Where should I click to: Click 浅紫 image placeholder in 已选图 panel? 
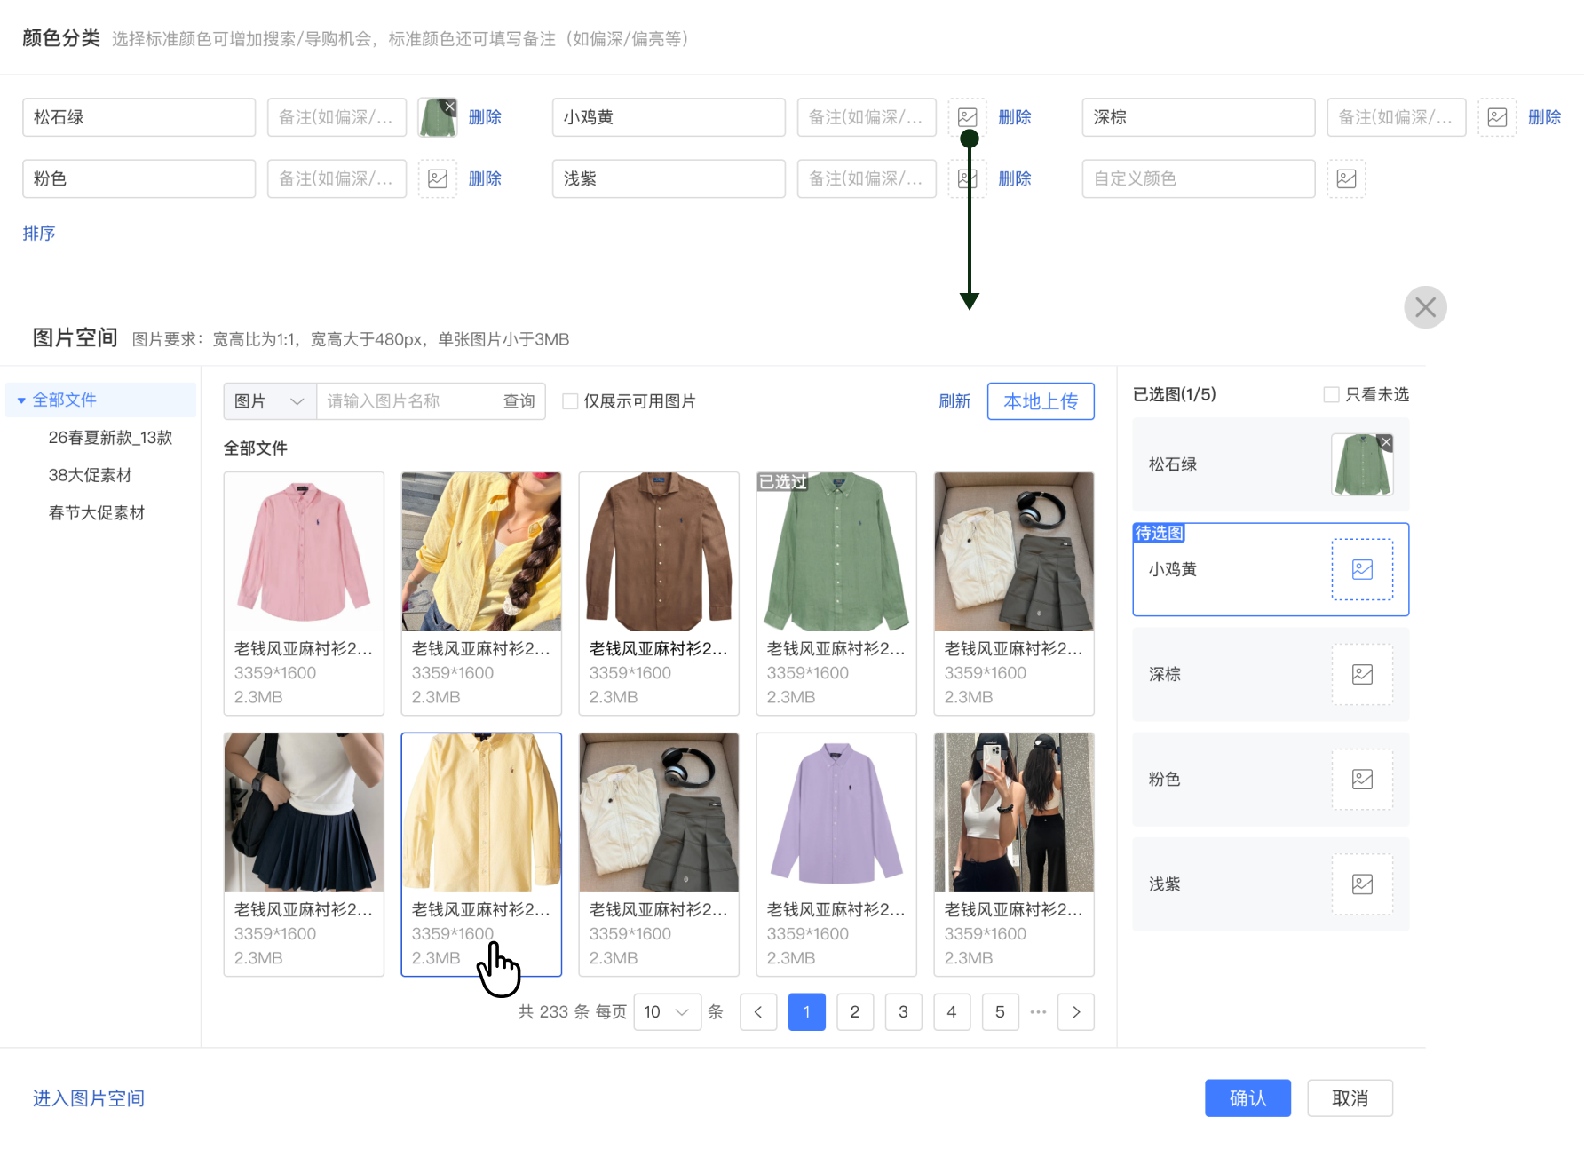tap(1363, 884)
